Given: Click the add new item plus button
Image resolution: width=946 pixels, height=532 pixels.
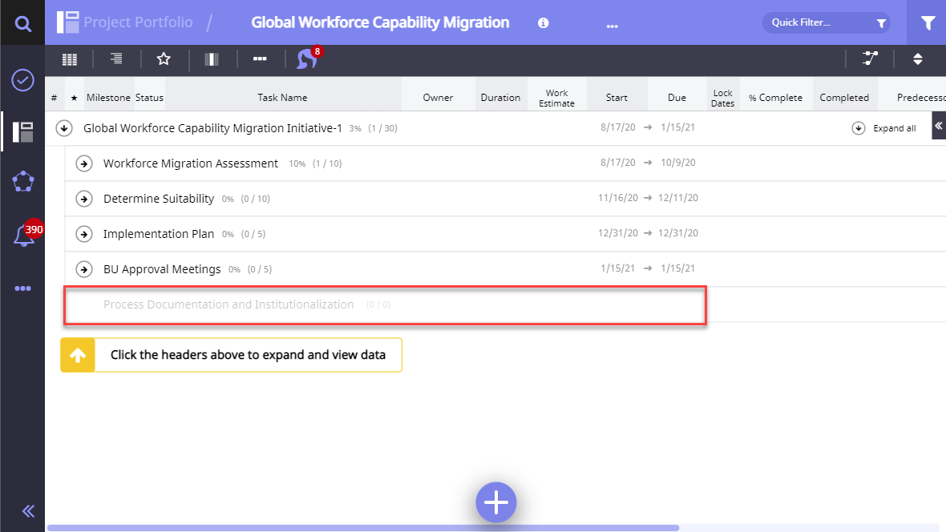Looking at the screenshot, I should [496, 502].
